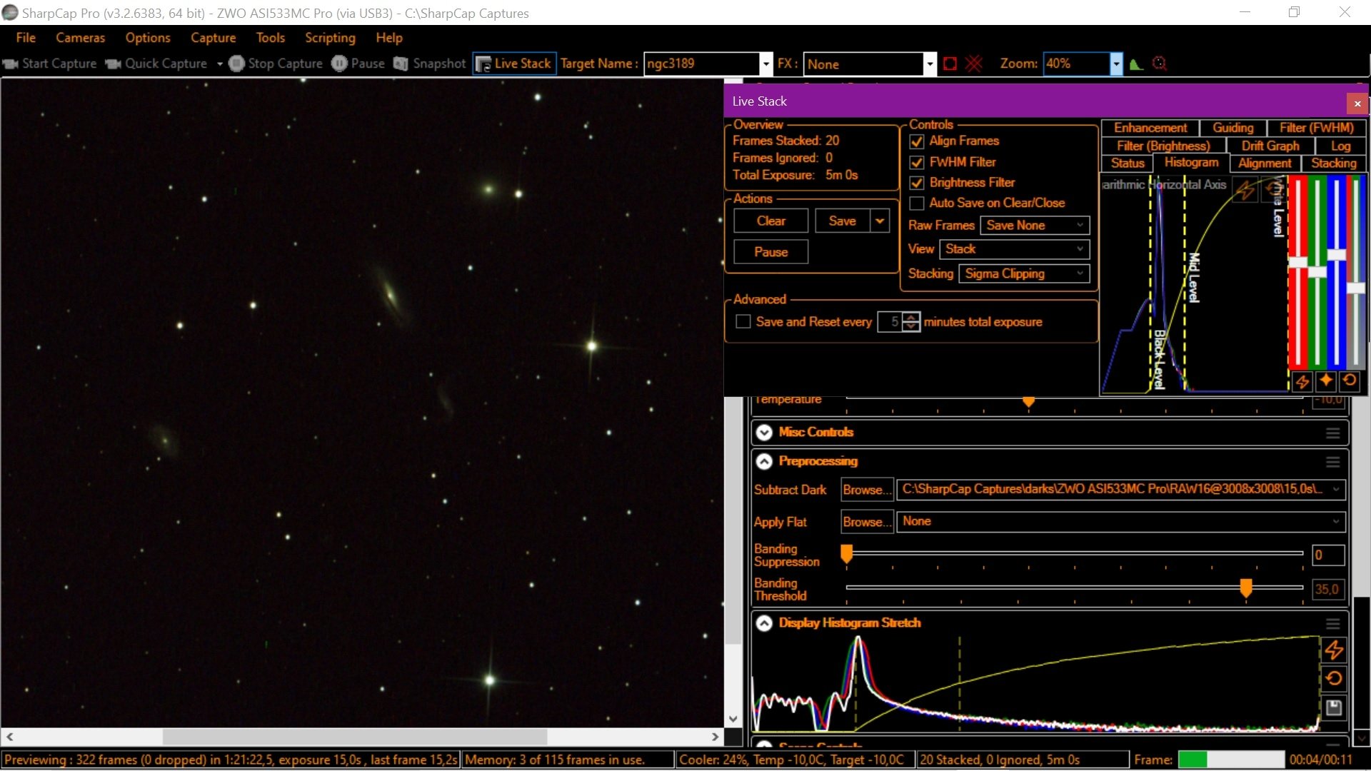Open the Zoom level dropdown

tap(1116, 64)
